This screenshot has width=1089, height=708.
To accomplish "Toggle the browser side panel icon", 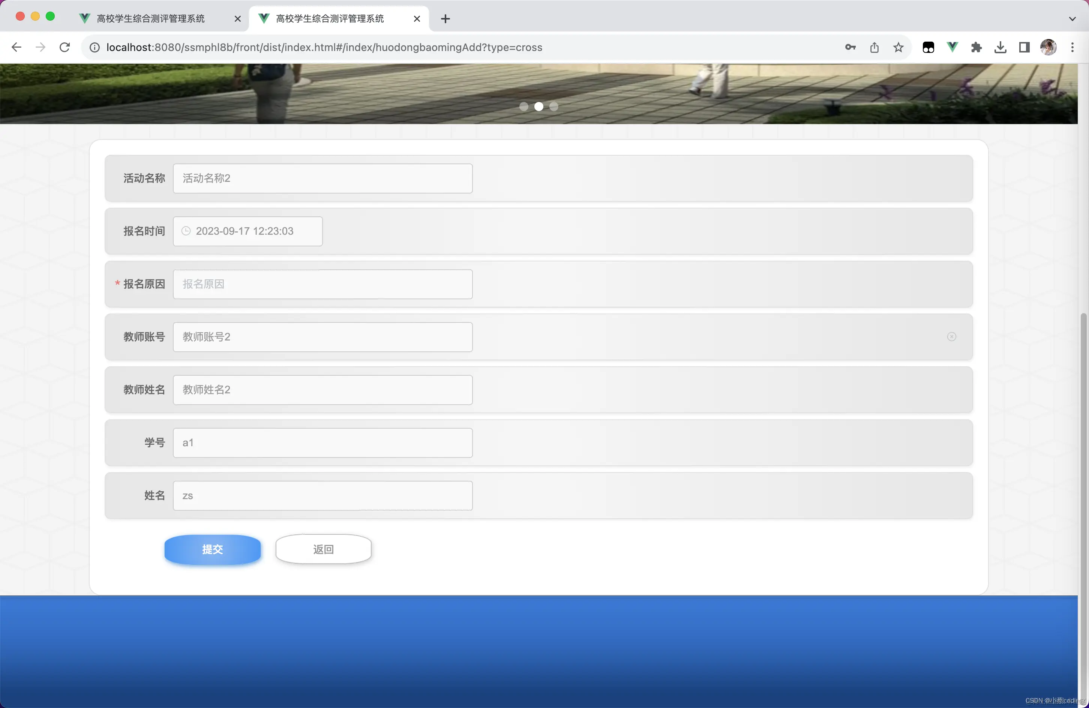I will (x=1024, y=48).
